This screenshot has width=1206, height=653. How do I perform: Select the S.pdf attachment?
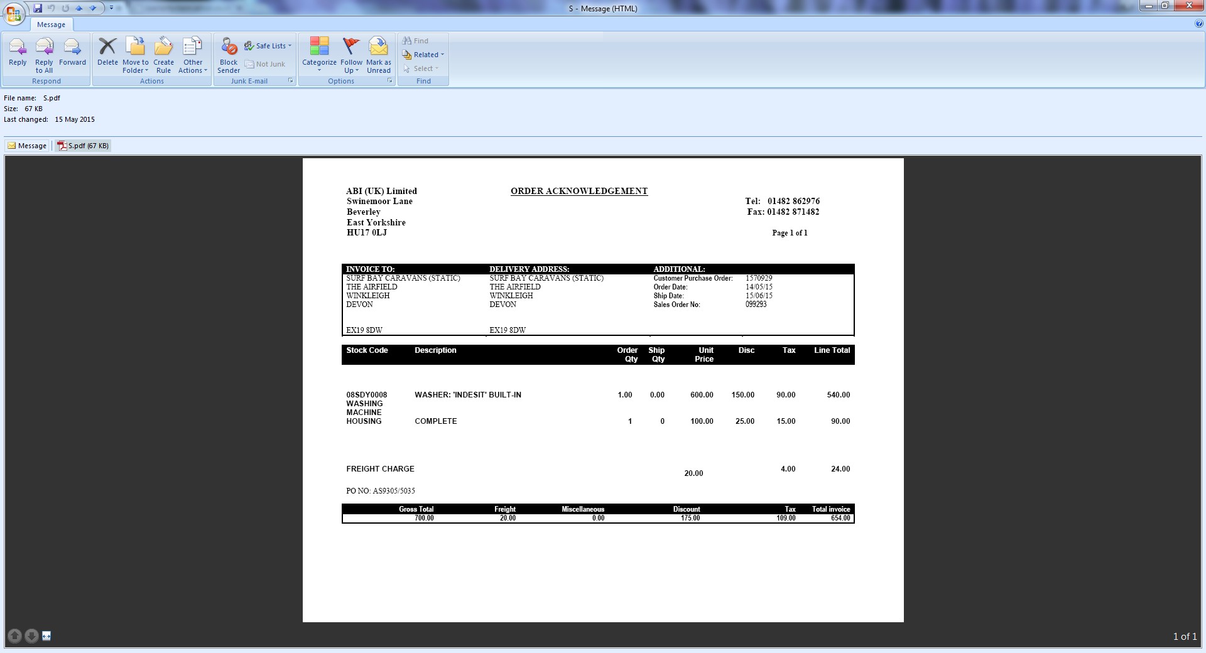[x=83, y=146]
